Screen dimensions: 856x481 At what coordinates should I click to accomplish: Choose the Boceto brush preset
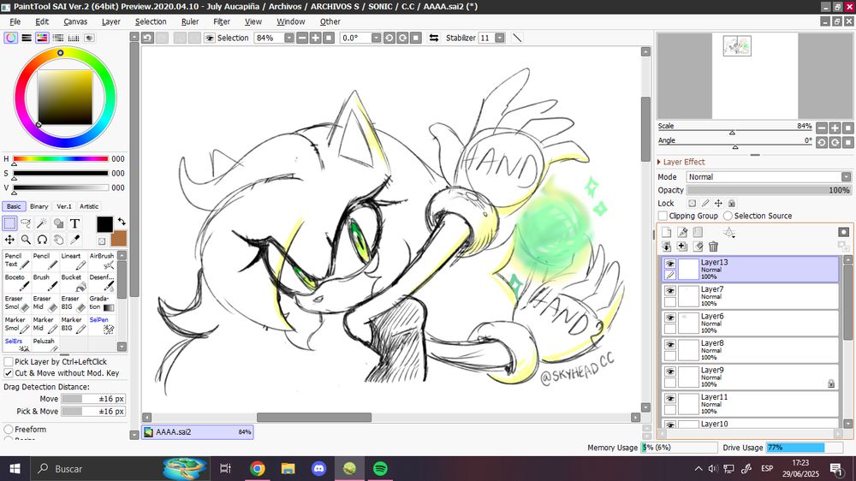pyautogui.click(x=17, y=282)
